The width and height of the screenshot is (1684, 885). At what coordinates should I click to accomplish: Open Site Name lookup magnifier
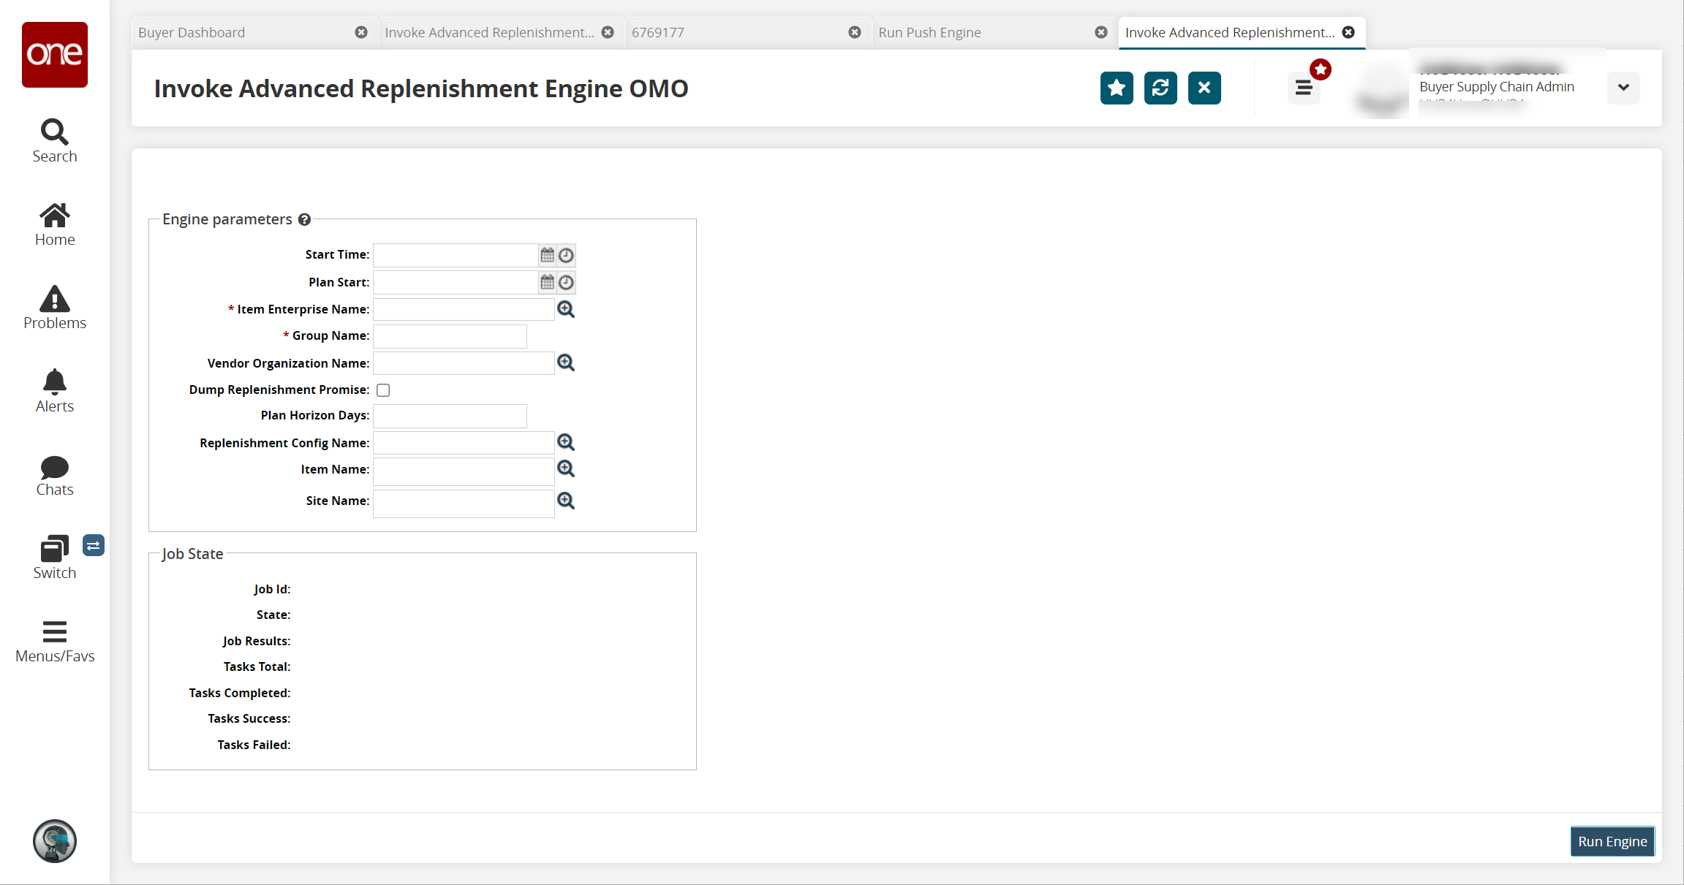pos(565,501)
